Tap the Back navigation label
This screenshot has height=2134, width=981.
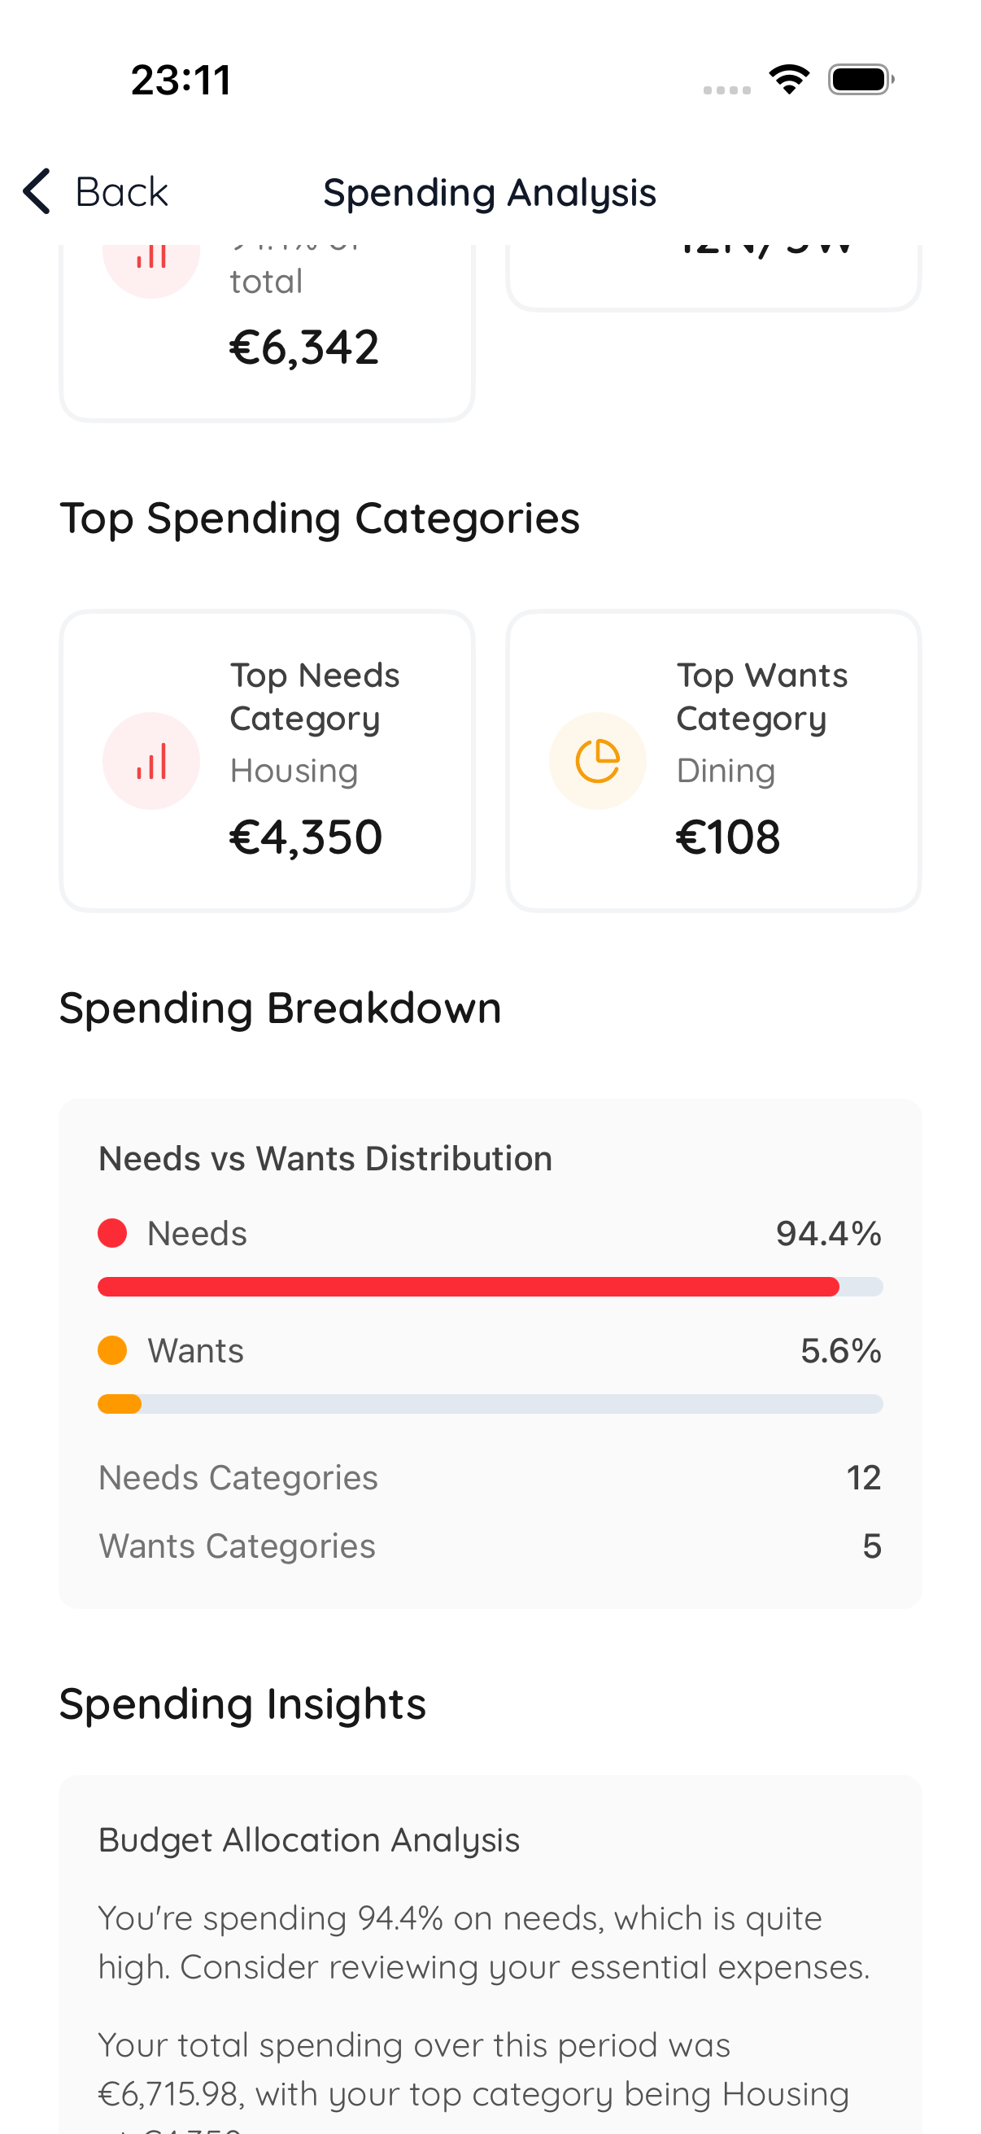click(123, 191)
